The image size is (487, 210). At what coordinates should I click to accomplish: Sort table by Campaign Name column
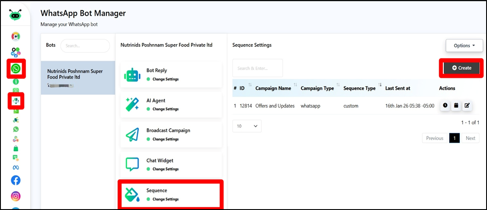[x=273, y=88]
